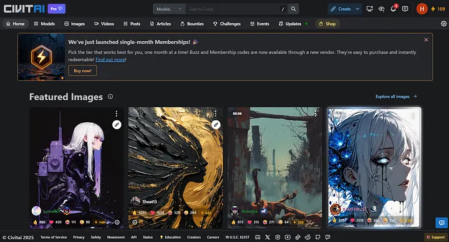This screenshot has width=449, height=242.
Task: Click the Search Civitai input field
Action: pyautogui.click(x=233, y=9)
